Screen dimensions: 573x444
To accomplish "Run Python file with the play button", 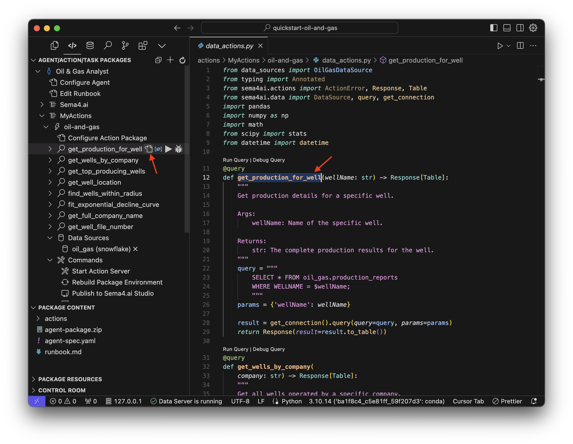I will pyautogui.click(x=500, y=46).
